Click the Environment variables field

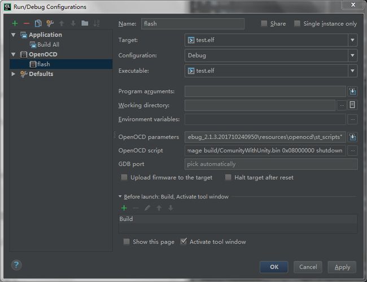click(265, 120)
